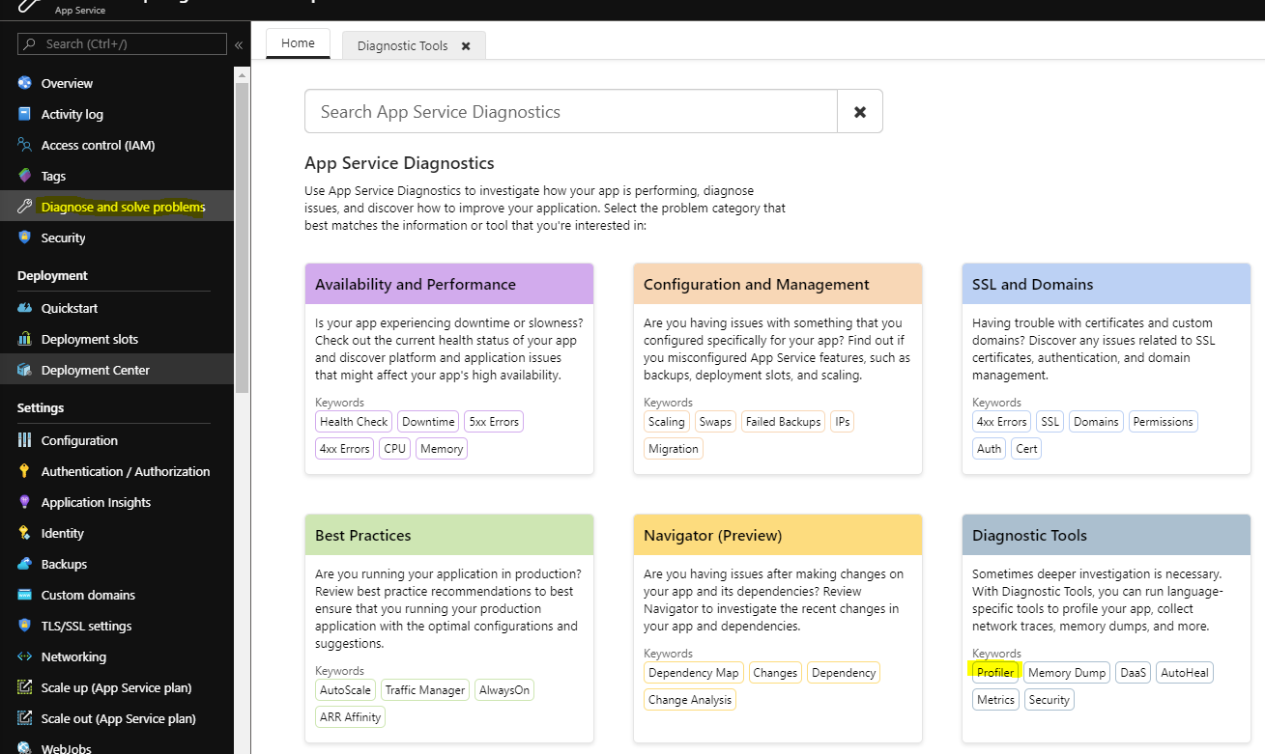Select the Failed Backups keyword

tap(784, 422)
